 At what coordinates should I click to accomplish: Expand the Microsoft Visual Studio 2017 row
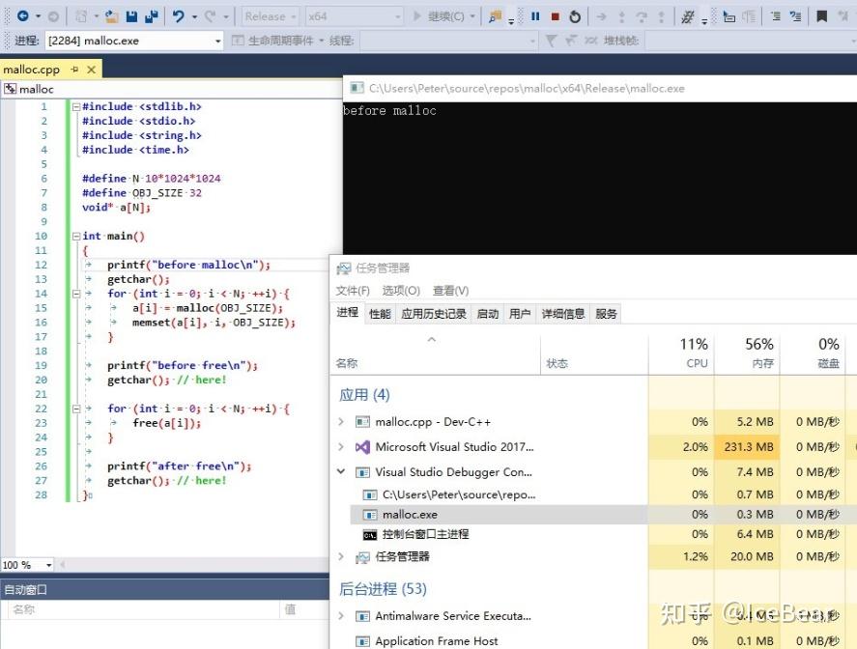tap(341, 447)
